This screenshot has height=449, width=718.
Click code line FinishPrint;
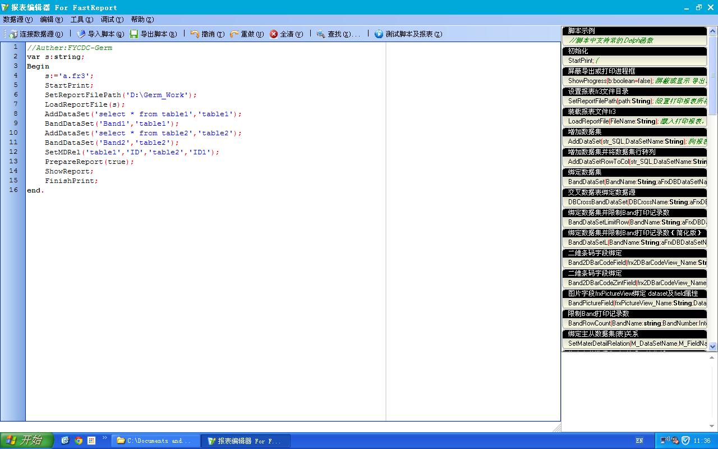(x=72, y=181)
